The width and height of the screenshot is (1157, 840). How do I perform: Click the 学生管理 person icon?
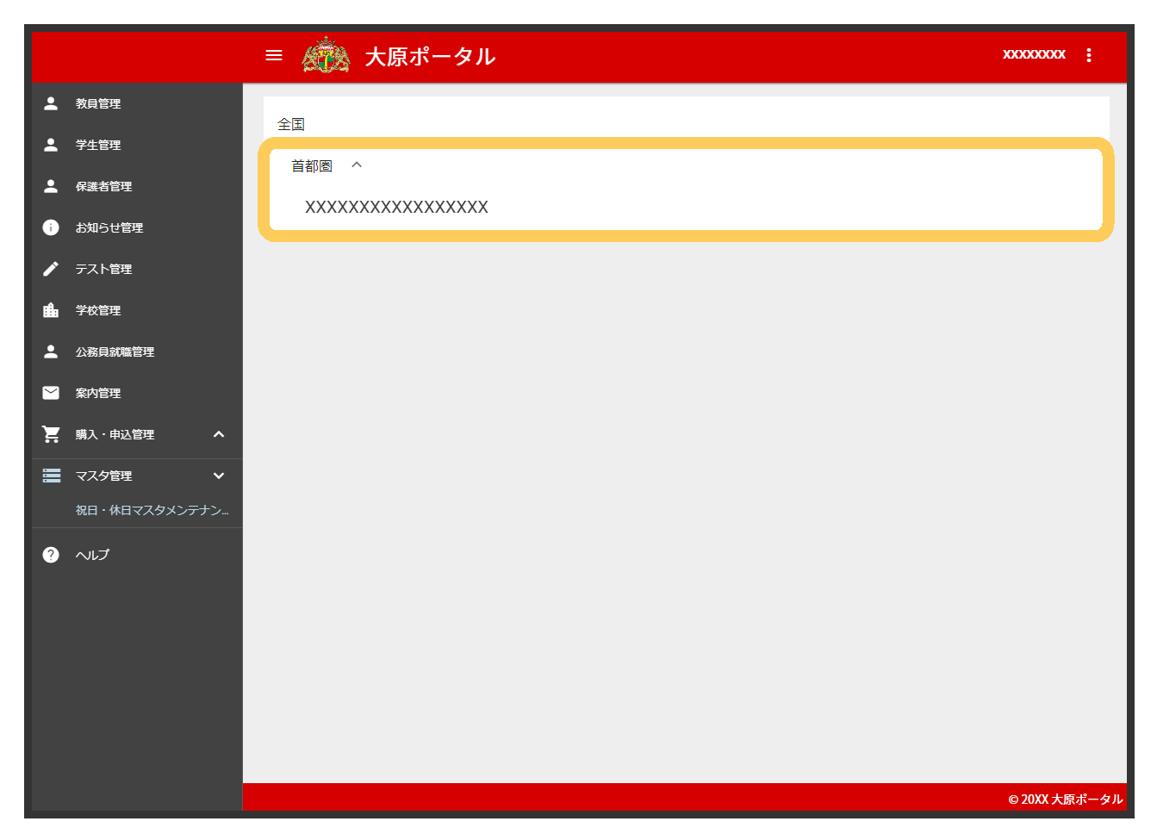coord(51,145)
